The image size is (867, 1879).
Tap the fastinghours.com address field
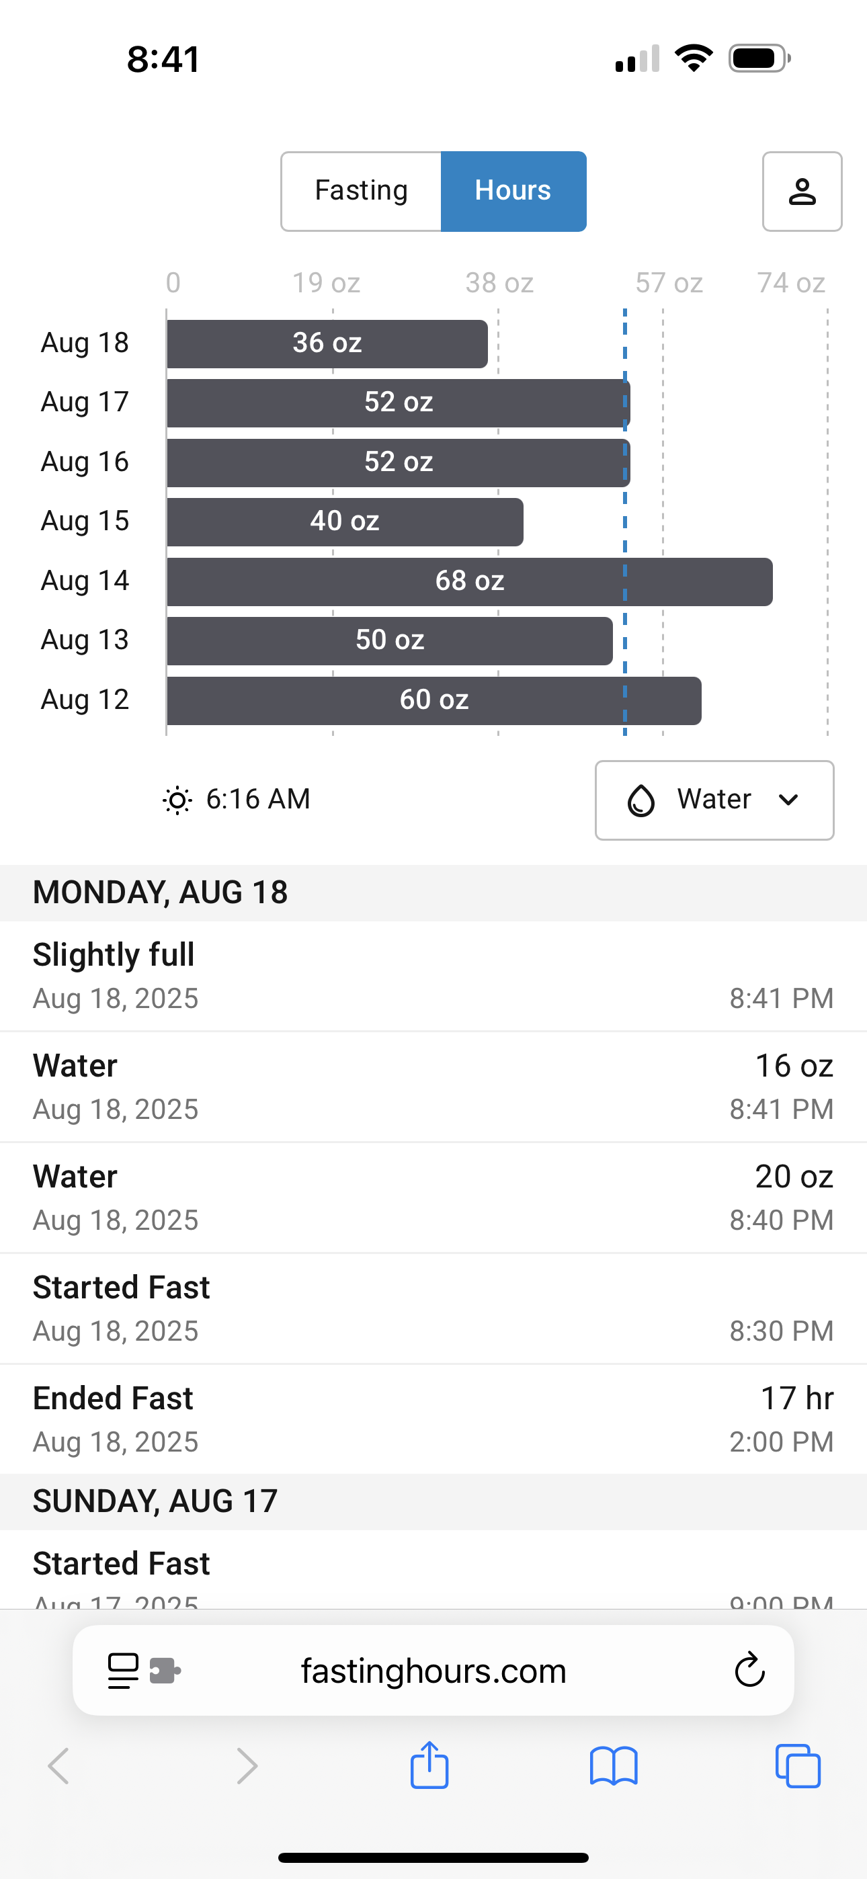(433, 1671)
